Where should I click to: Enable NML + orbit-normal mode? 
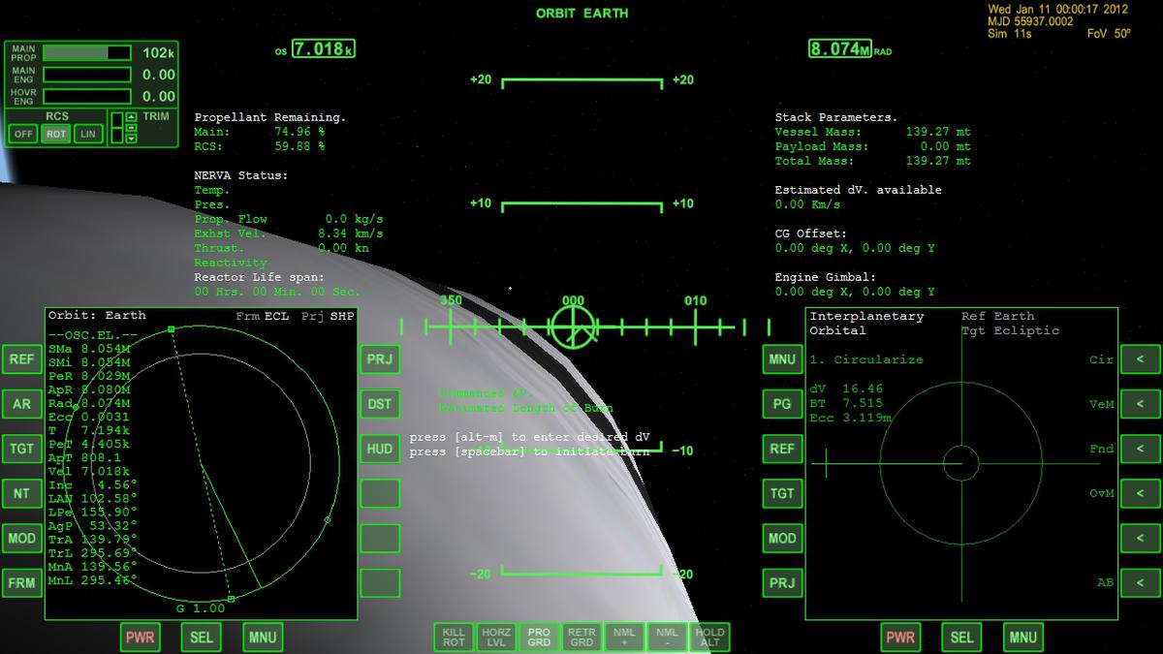coord(624,637)
